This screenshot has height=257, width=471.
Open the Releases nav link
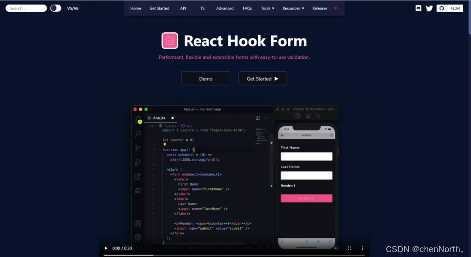coord(320,8)
